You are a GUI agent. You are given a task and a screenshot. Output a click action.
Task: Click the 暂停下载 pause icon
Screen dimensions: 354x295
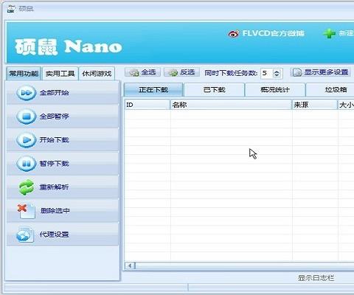click(x=26, y=164)
